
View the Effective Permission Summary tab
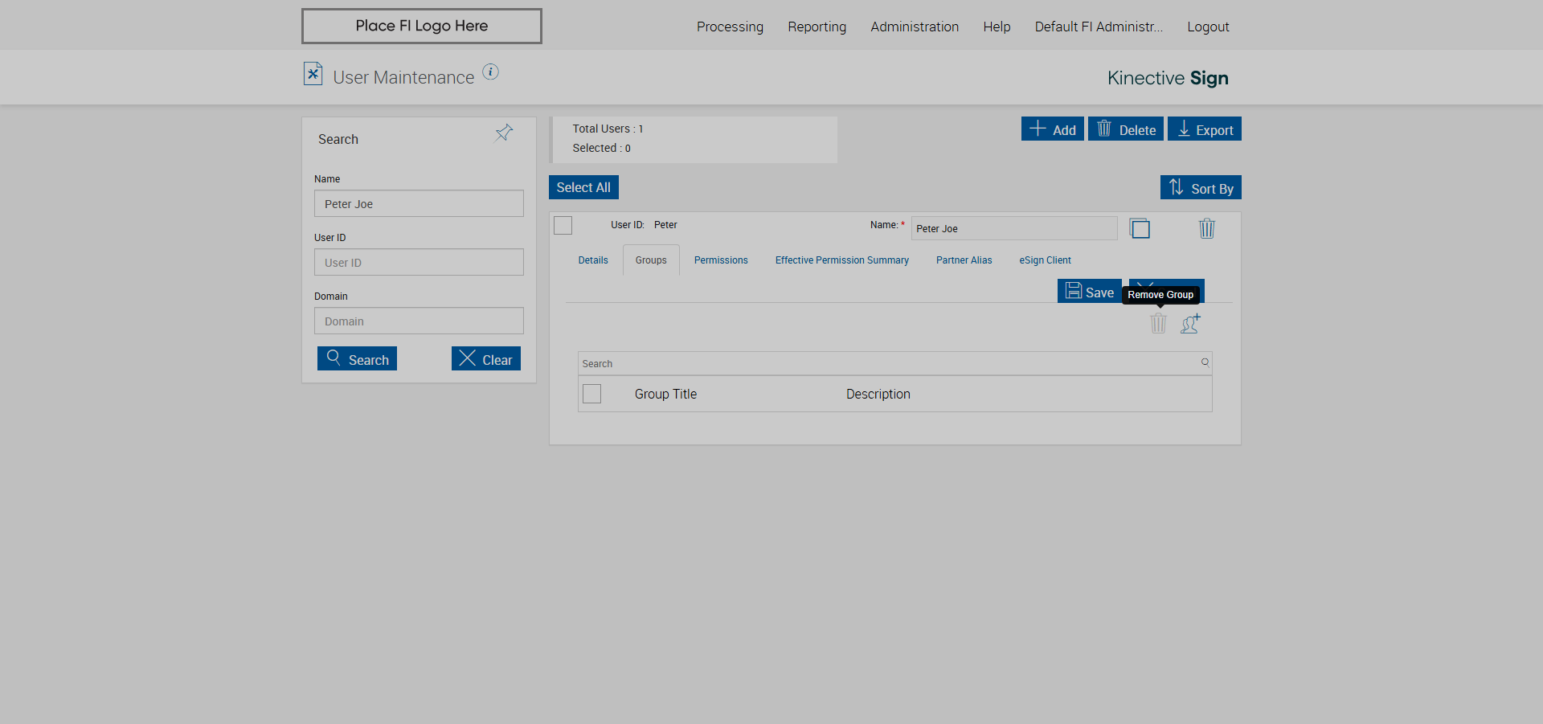tap(842, 260)
